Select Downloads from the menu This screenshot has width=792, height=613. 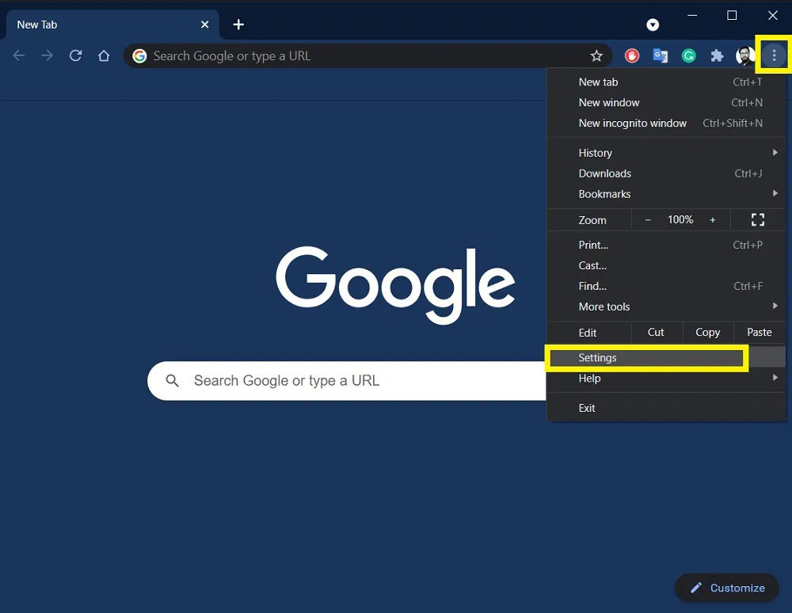(605, 173)
